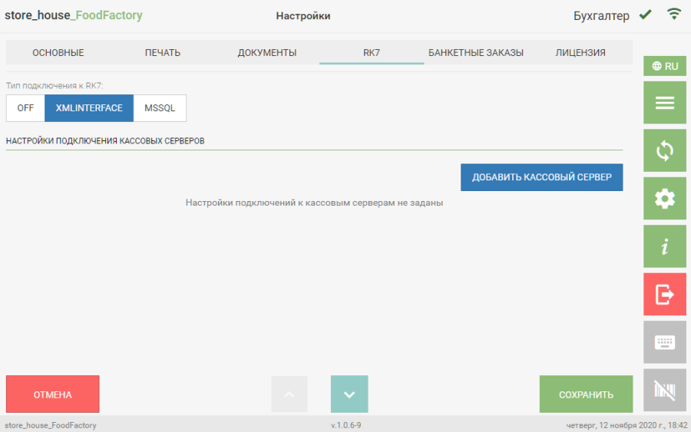
Task: Click the green checkmark status icon
Action: point(645,15)
